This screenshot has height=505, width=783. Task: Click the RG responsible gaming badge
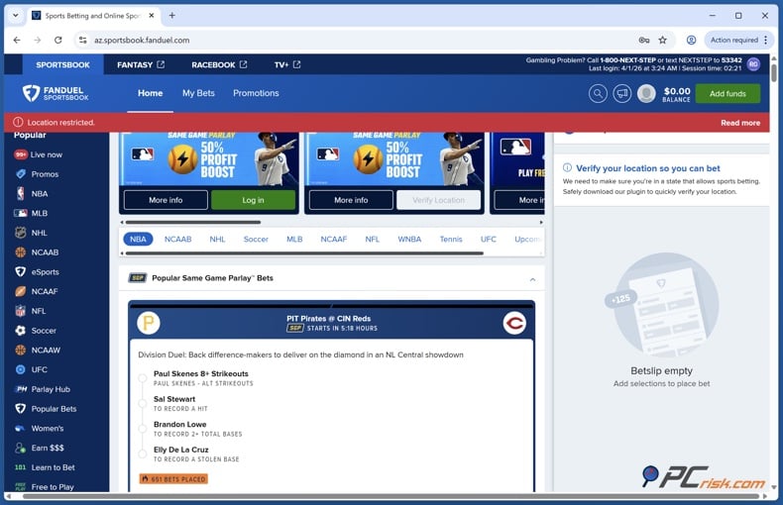pos(753,64)
